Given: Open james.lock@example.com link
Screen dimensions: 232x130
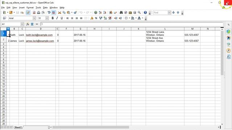Looking at the screenshot, I should click(x=40, y=41).
